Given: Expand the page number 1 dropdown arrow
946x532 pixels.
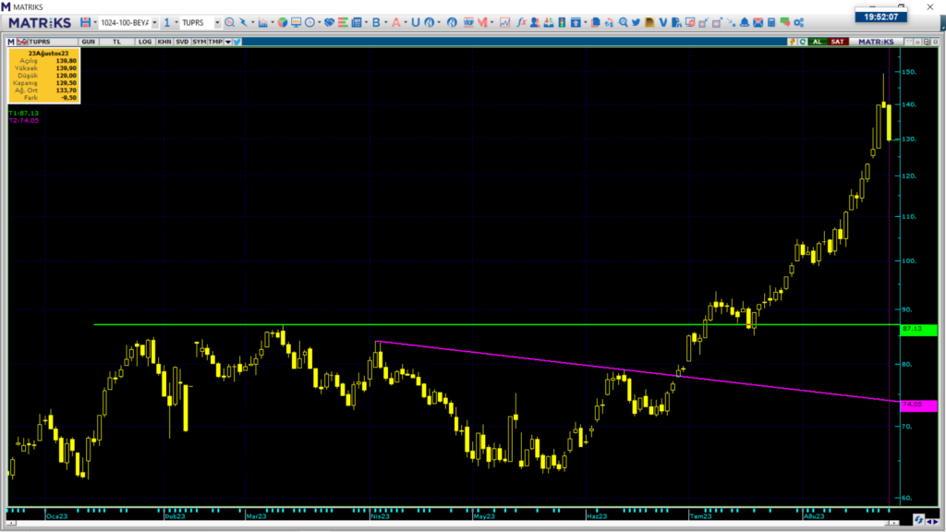Looking at the screenshot, I should [176, 23].
